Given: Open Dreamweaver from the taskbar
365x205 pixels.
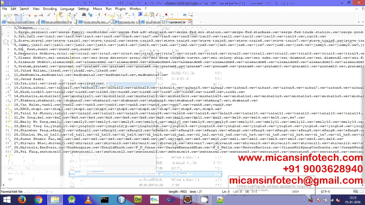Looking at the screenshot, I should point(138,200).
